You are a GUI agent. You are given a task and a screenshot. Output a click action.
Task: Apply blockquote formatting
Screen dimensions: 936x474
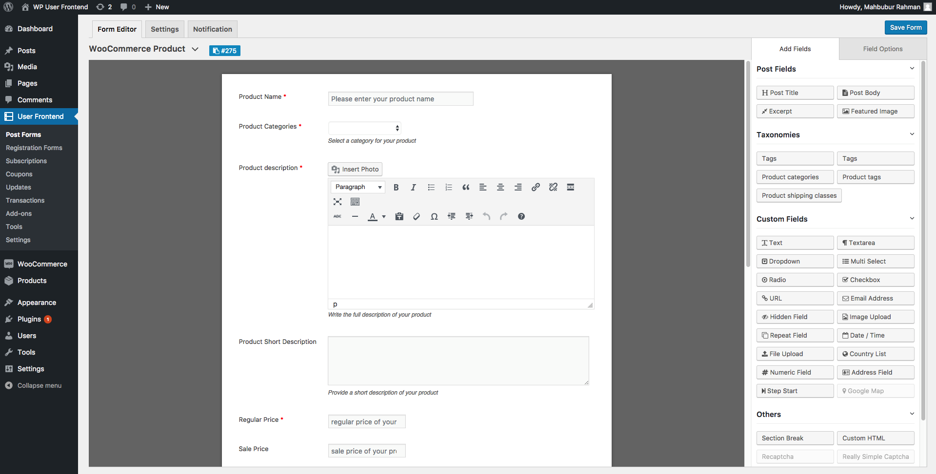pos(466,187)
